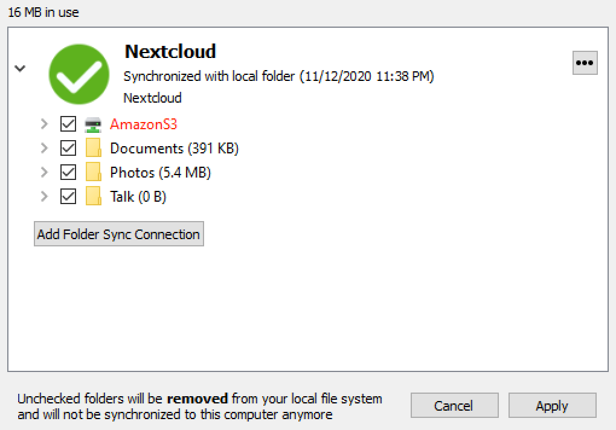
Task: Expand the Talk folder arrow
Action: point(45,196)
